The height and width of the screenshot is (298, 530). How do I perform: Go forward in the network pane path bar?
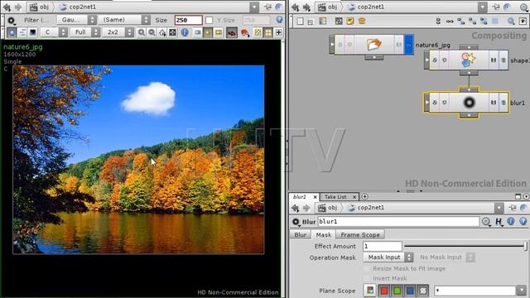coord(307,7)
